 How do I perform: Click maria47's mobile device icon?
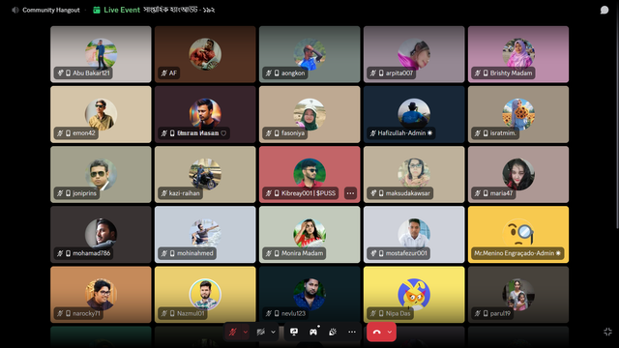pos(486,193)
